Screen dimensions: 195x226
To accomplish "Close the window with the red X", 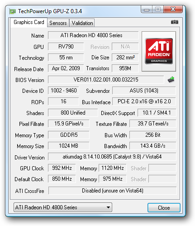I will (x=173, y=10).
